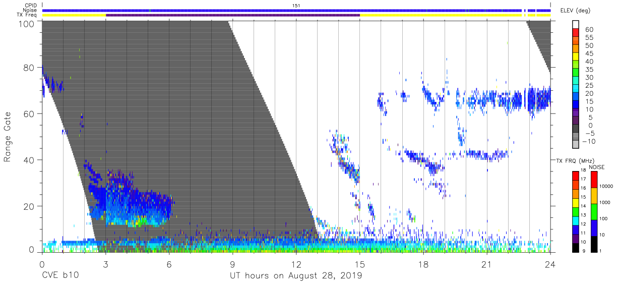This screenshot has width=619, height=286.
Task: Click the 40 tick on Range Gate axis
Action: [28, 160]
